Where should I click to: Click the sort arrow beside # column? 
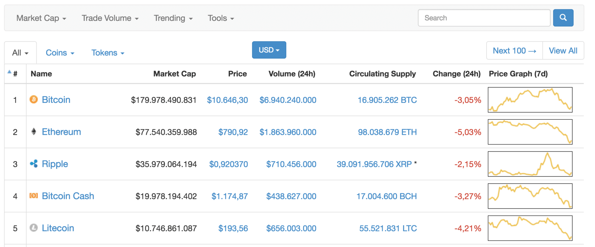tap(9, 72)
